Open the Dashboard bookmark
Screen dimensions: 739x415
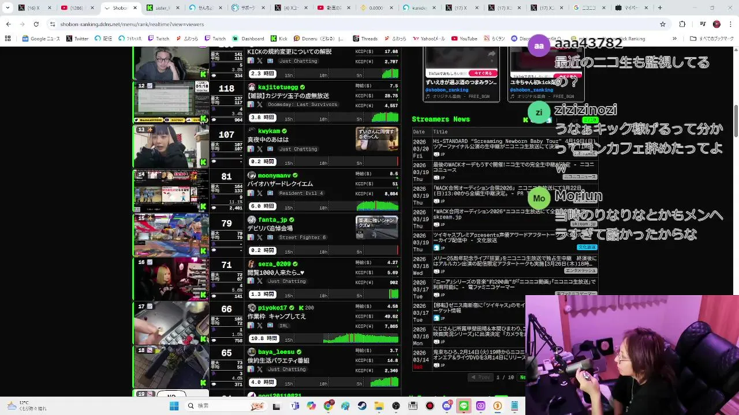pos(248,39)
